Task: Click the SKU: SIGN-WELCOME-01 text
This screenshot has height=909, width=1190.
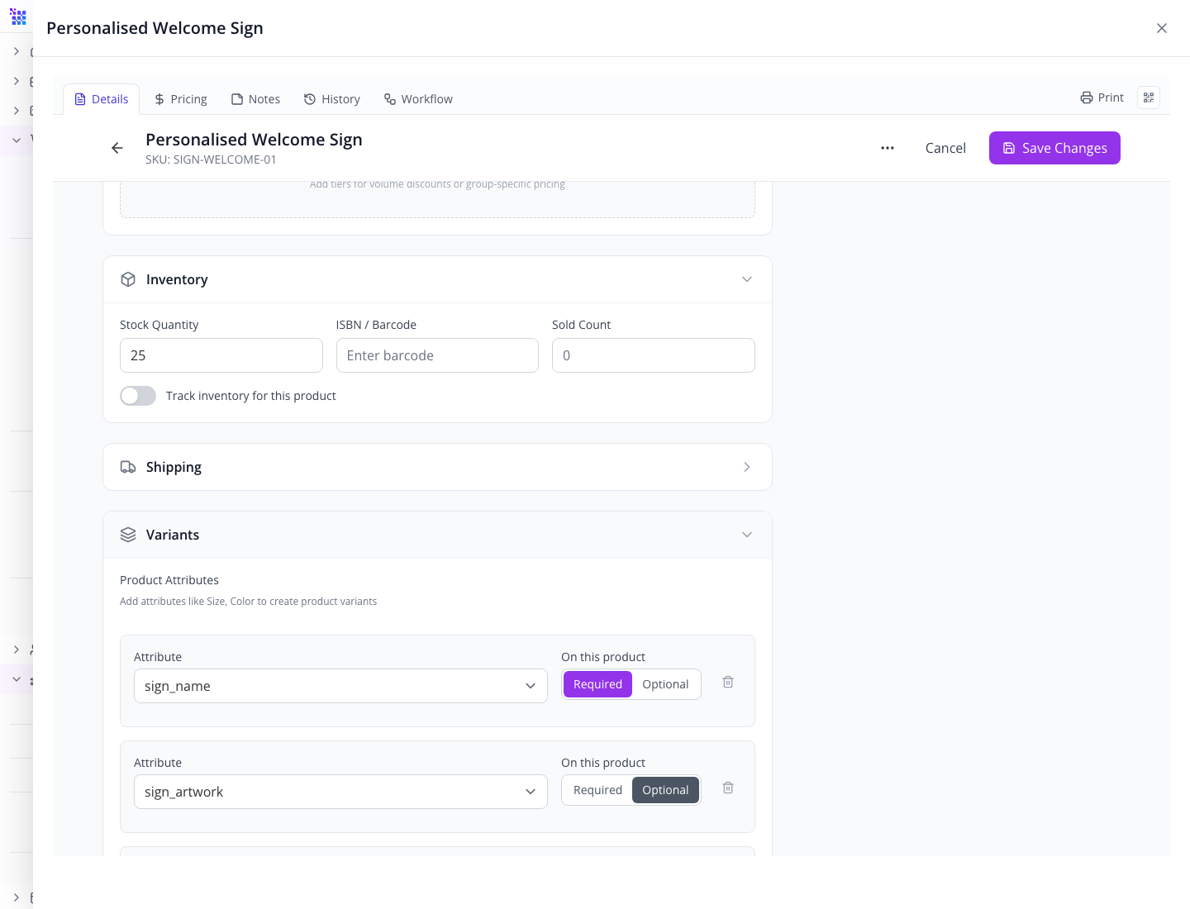Action: (x=211, y=159)
